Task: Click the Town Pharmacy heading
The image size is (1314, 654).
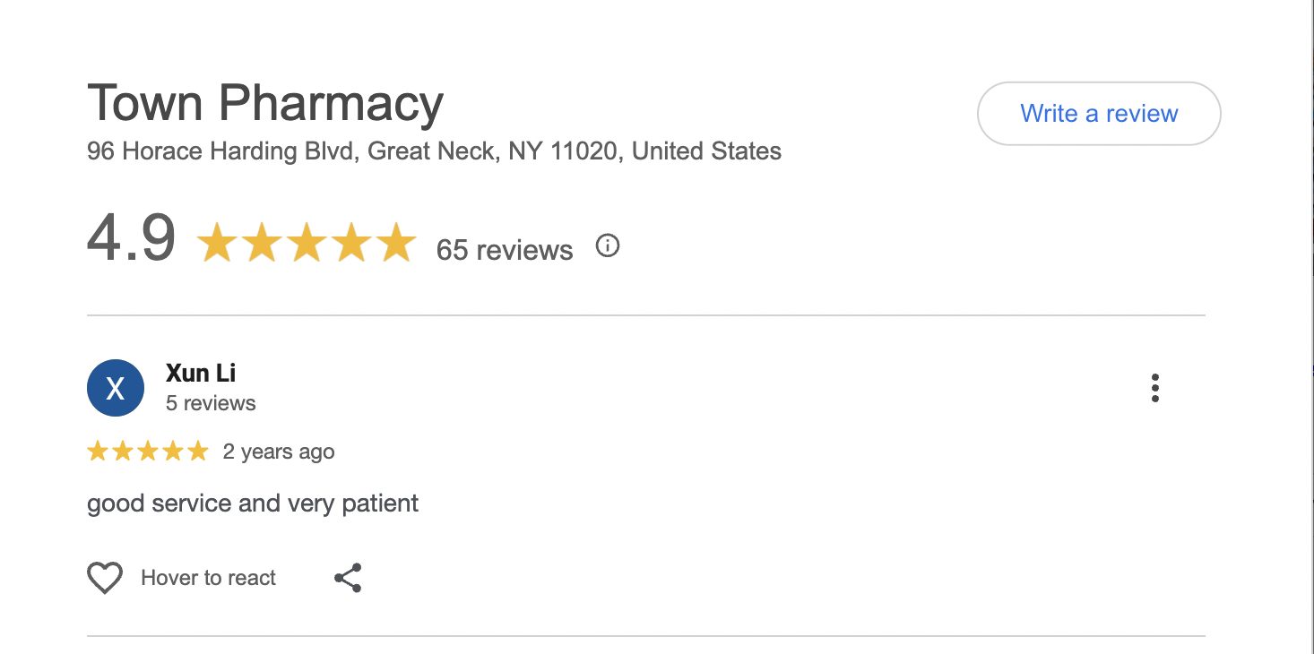Action: click(265, 102)
